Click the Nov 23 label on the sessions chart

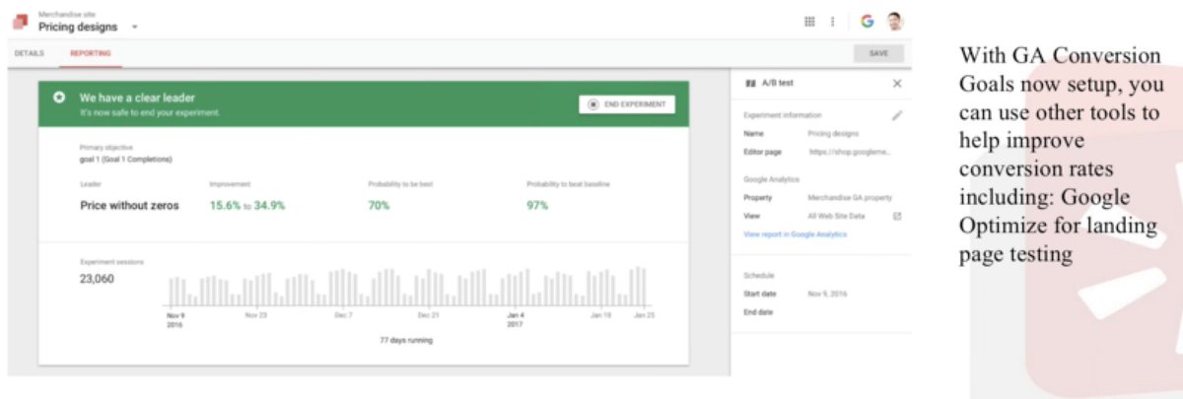pyautogui.click(x=256, y=315)
